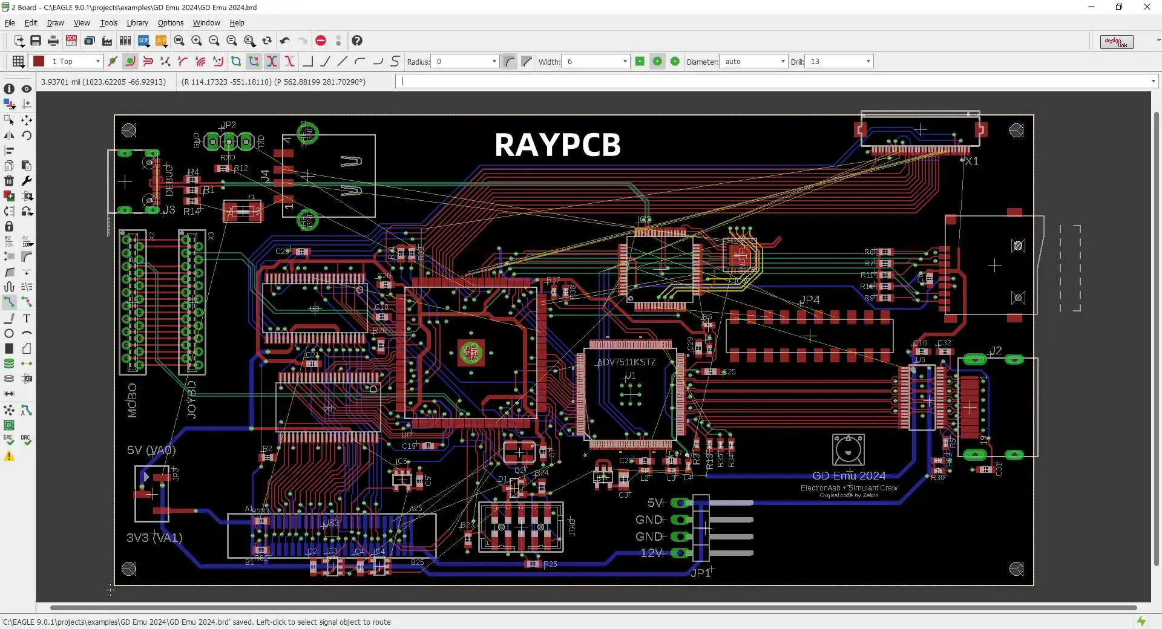Open the Tools menu

(x=109, y=23)
